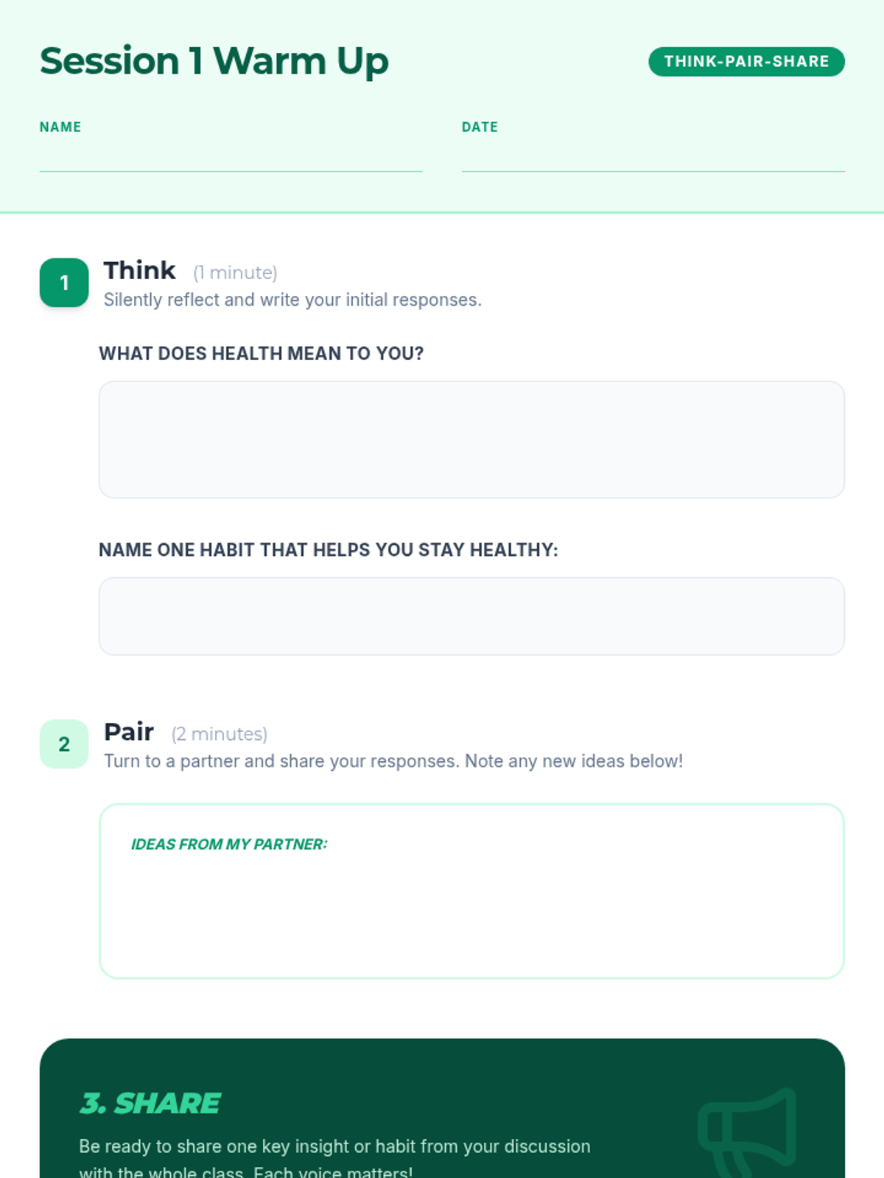Click the '(2 minutes)' time label
The height and width of the screenshot is (1178, 884).
point(220,735)
